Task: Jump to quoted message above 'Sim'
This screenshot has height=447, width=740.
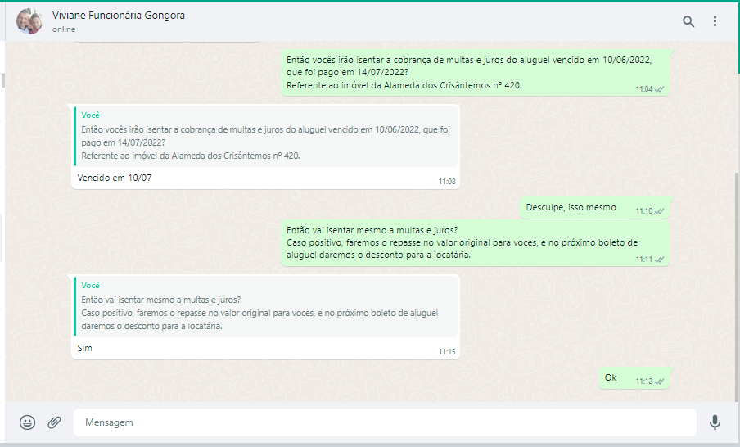Action: 265,306
